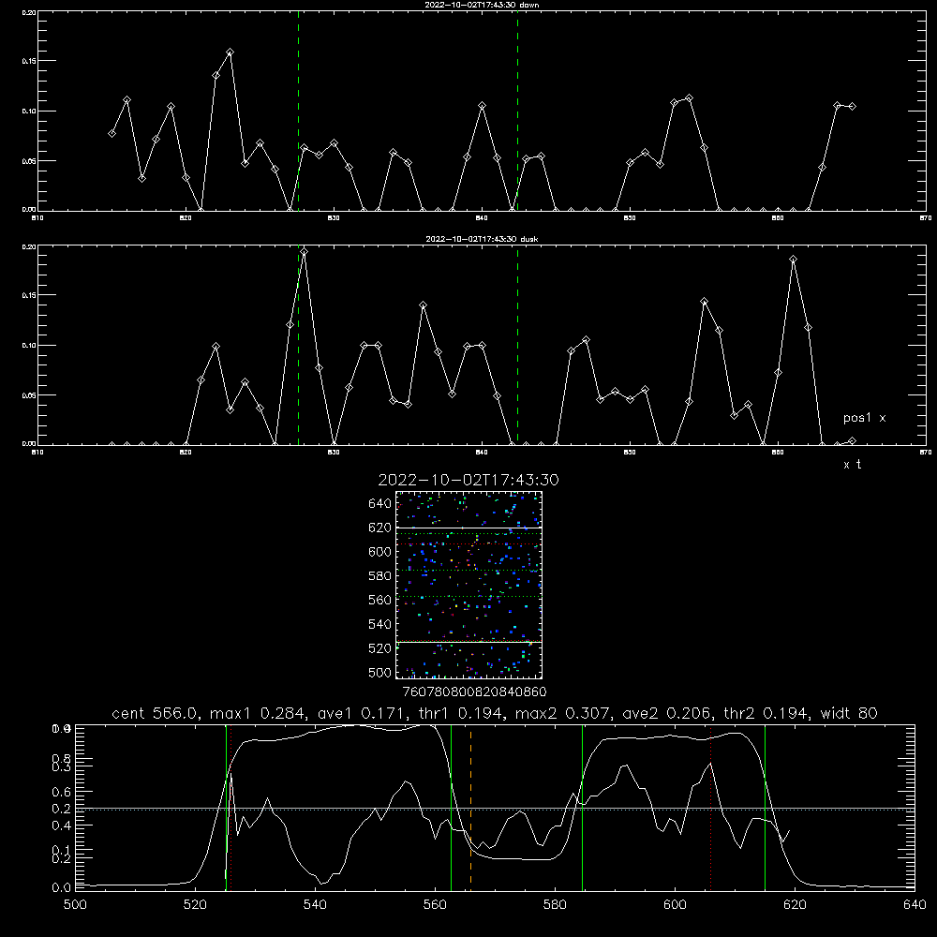Click the '600' label on bottom plot x-axis
Screen dimensions: 937x937
(x=675, y=905)
